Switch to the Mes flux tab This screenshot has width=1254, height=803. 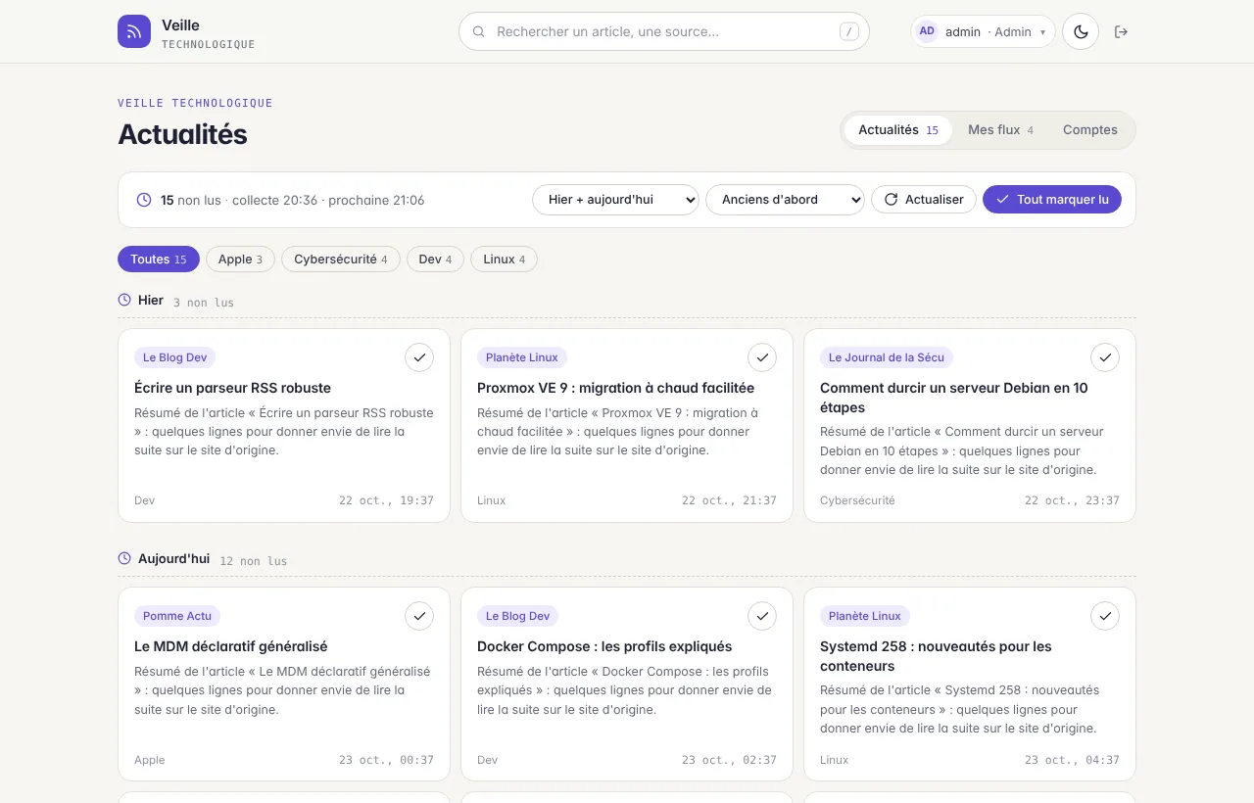(x=1000, y=130)
